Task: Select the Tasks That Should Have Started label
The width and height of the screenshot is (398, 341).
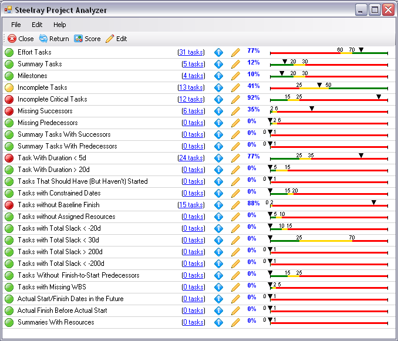Action: click(83, 181)
